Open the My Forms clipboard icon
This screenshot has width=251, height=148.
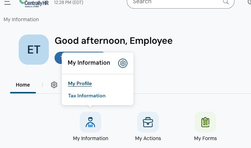(x=205, y=122)
